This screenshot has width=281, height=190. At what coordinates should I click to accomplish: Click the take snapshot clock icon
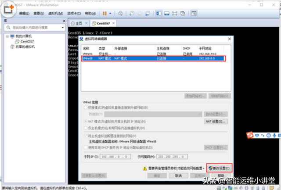tap(132, 14)
